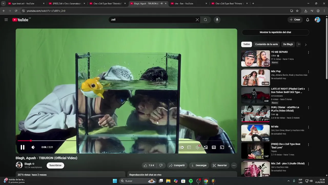Start voice search with microphone
328x185 pixels.
tap(217, 20)
